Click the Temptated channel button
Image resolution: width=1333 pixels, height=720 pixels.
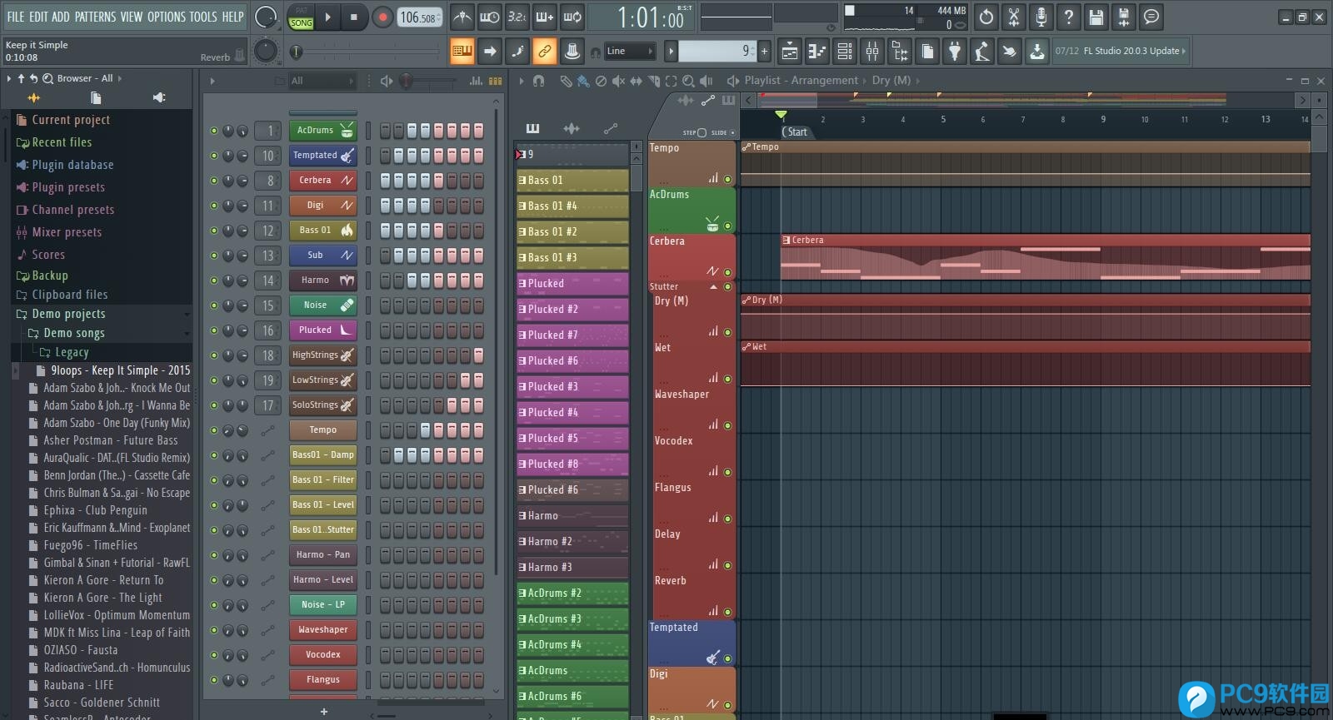coord(323,156)
